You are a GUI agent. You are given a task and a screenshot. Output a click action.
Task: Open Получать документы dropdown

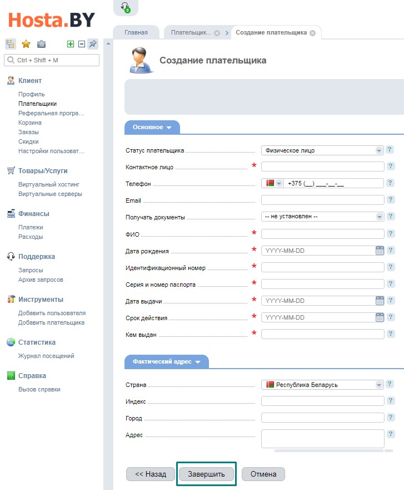click(322, 217)
